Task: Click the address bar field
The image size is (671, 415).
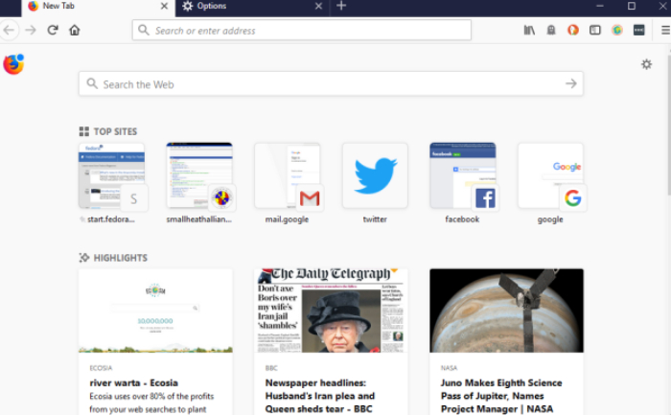Action: pyautogui.click(x=302, y=30)
